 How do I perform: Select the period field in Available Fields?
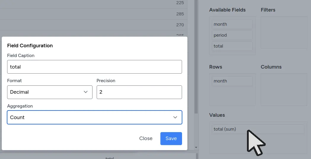tap(232, 35)
